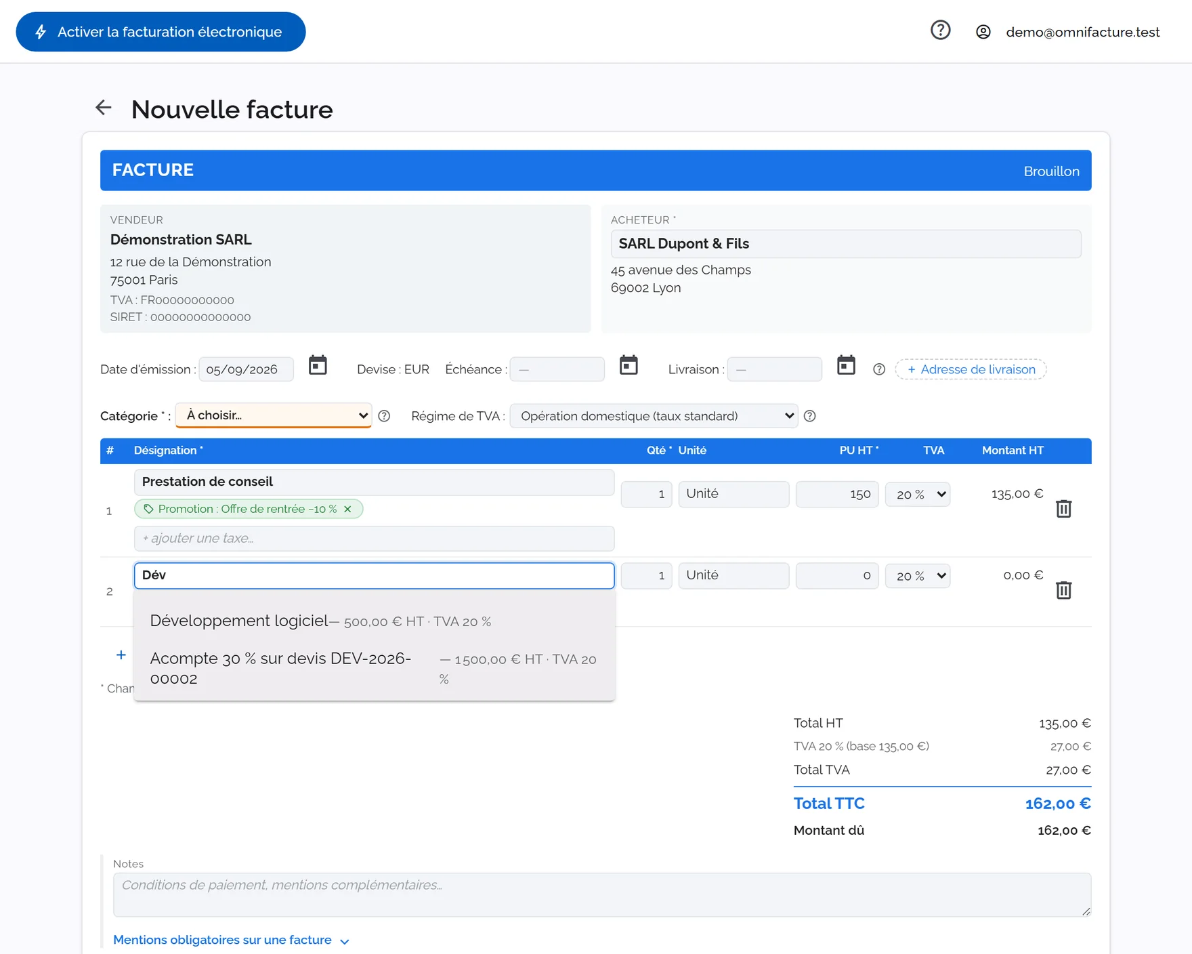Open TVA rate dropdown for line 2

pyautogui.click(x=918, y=576)
